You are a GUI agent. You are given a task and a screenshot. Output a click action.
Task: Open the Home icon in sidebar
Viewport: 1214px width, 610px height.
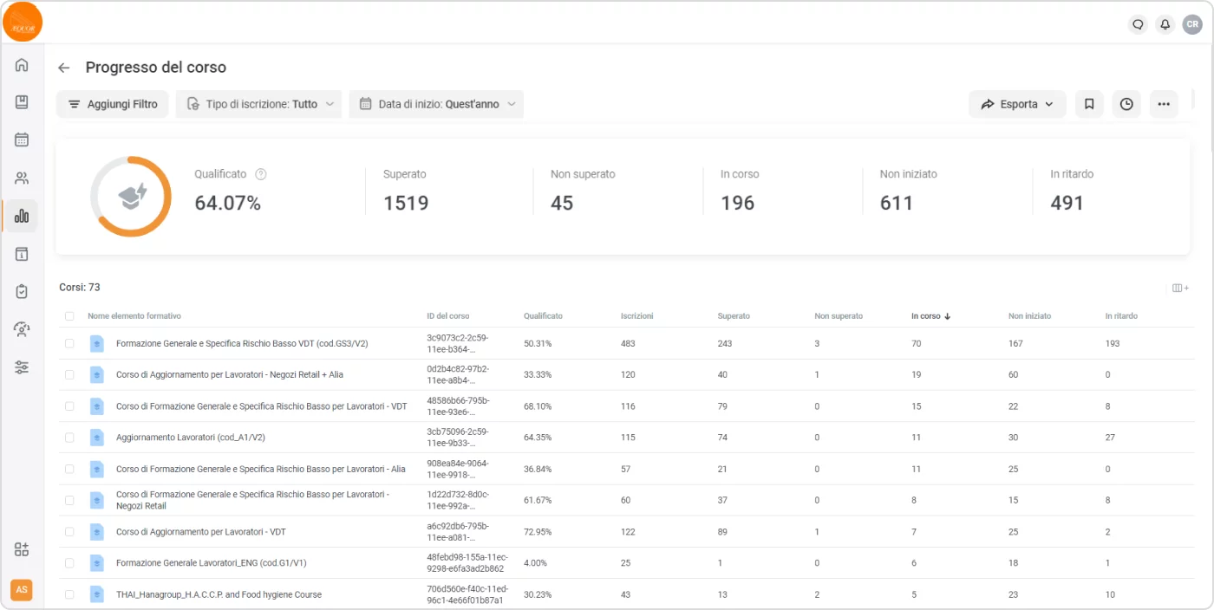(x=22, y=65)
